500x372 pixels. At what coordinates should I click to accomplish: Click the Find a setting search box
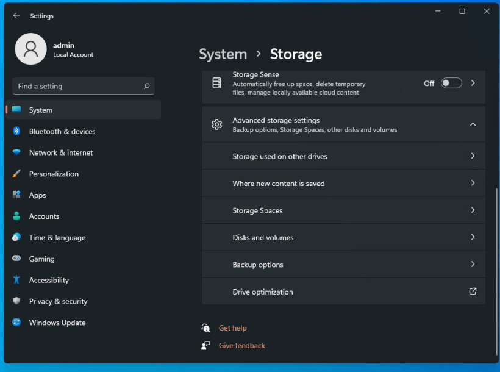pos(83,86)
